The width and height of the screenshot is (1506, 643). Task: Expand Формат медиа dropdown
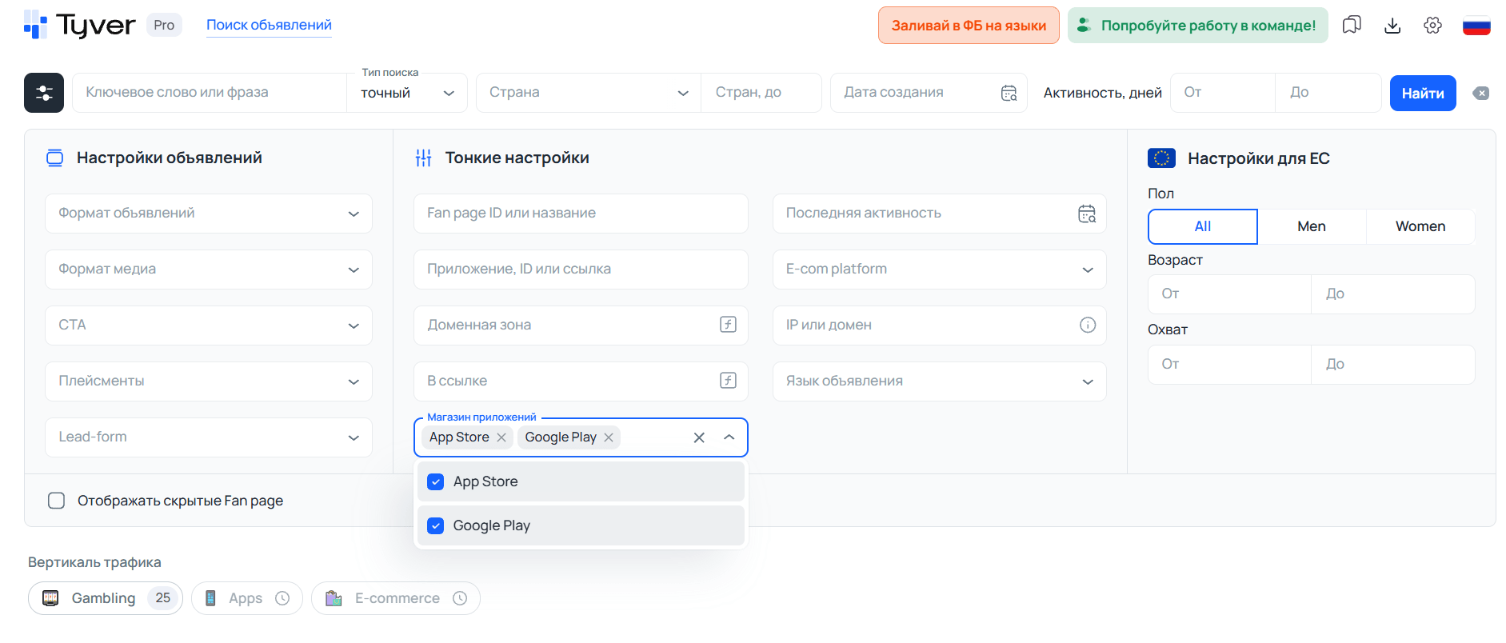tap(209, 270)
